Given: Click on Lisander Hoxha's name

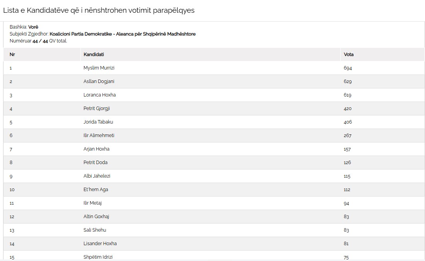Looking at the screenshot, I should pyautogui.click(x=100, y=244).
